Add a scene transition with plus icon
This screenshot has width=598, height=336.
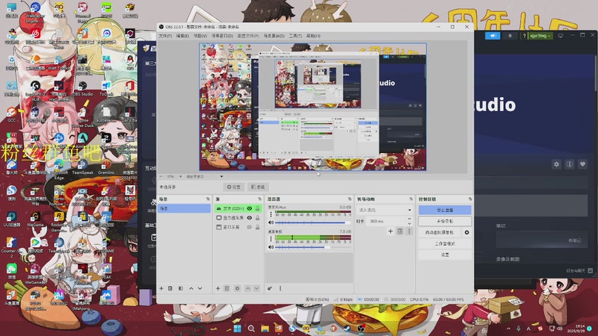point(390,231)
